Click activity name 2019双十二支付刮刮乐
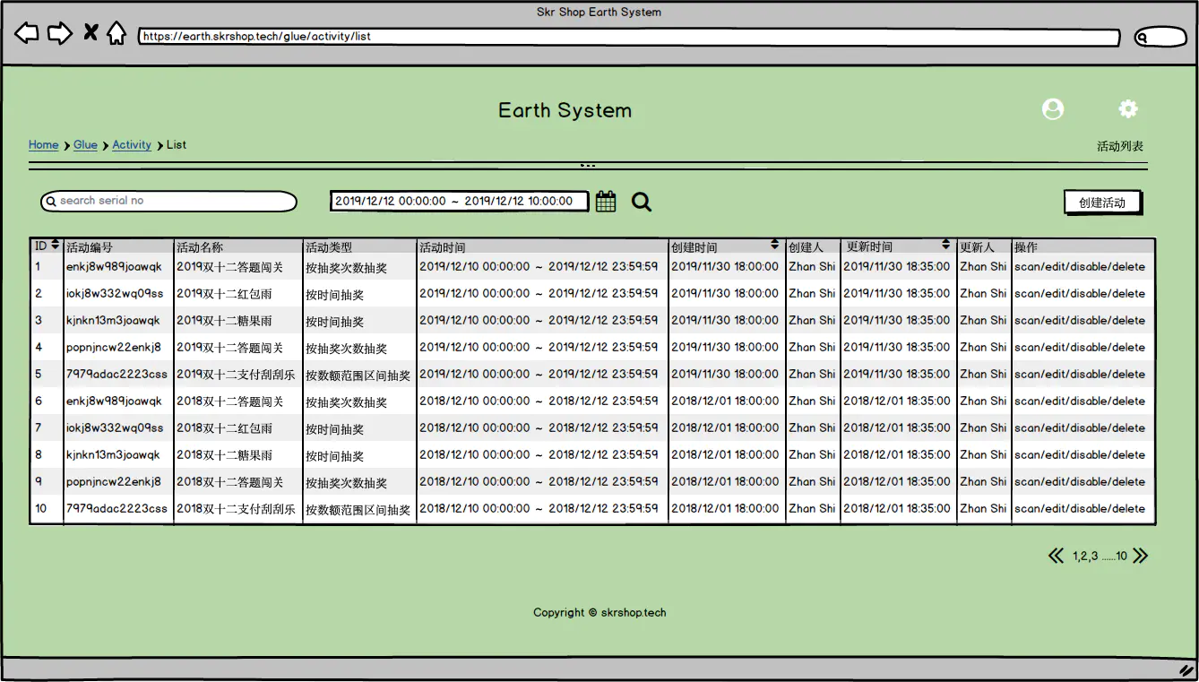Screen dimensions: 1199x682 [236, 375]
